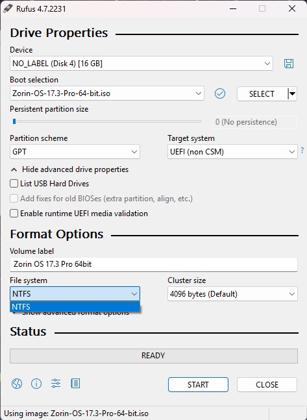
Task: Click the persistence size value field
Action: point(254,122)
